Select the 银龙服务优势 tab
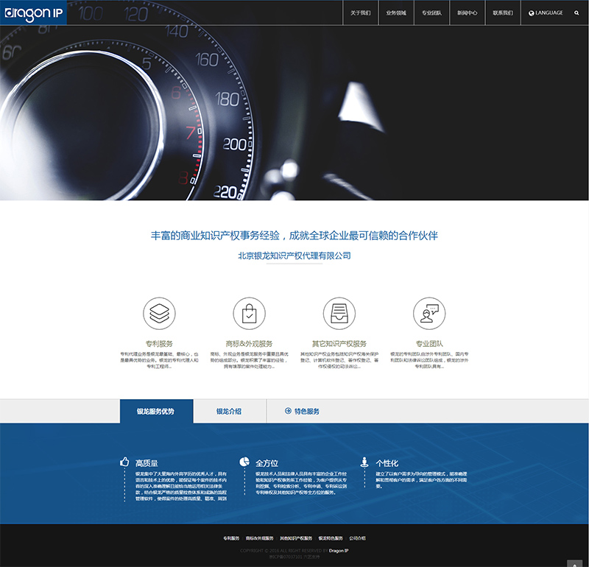Screen dimensions: 589x567 156,412
